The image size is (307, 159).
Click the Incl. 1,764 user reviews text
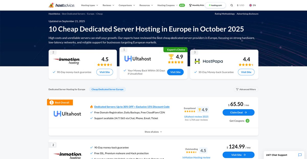(196, 120)
